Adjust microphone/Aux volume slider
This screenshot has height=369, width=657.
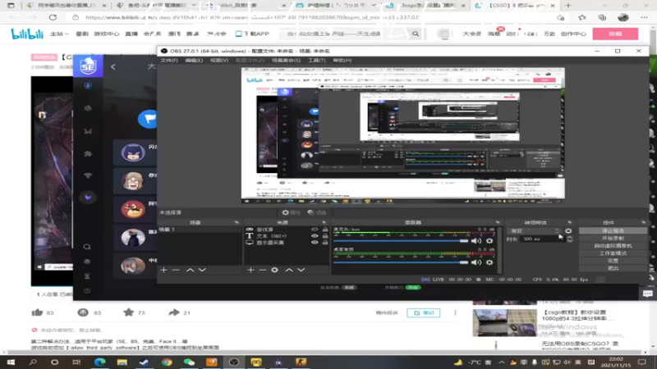[401, 241]
